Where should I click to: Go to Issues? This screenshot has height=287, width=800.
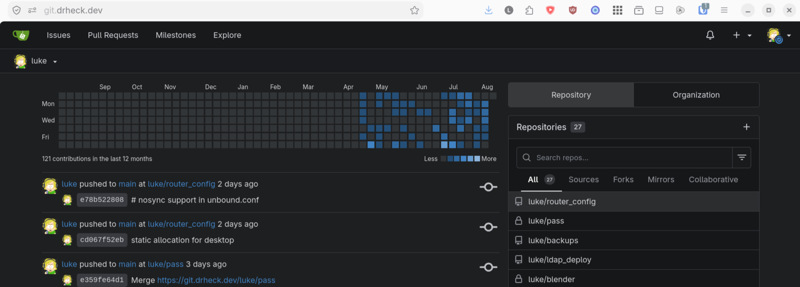pyautogui.click(x=59, y=35)
